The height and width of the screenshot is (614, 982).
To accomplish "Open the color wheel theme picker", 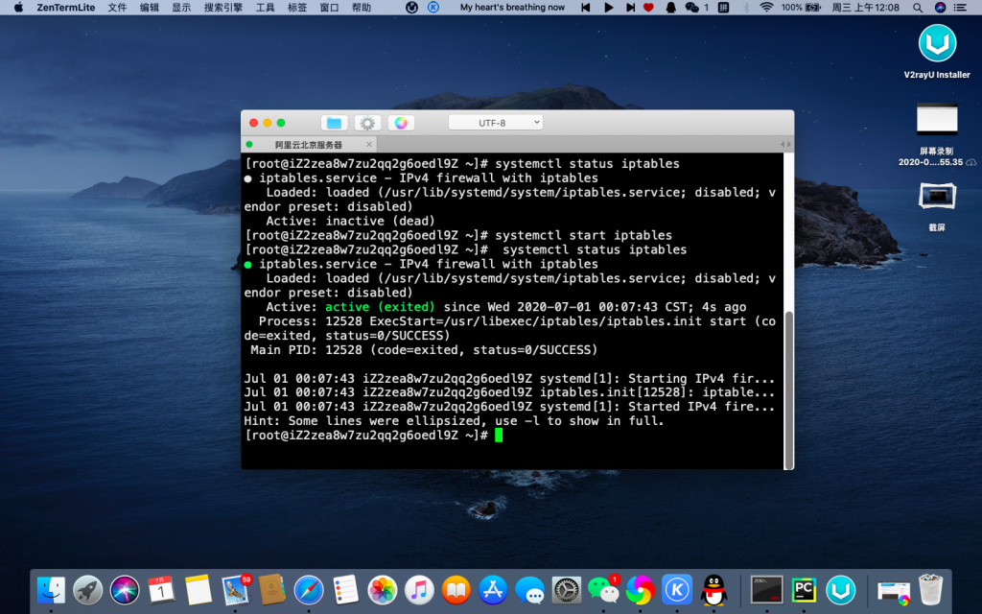I will coord(401,123).
